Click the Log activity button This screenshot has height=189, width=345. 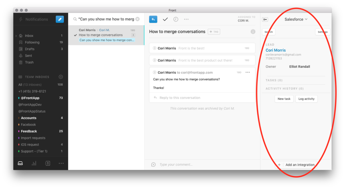pos(306,99)
